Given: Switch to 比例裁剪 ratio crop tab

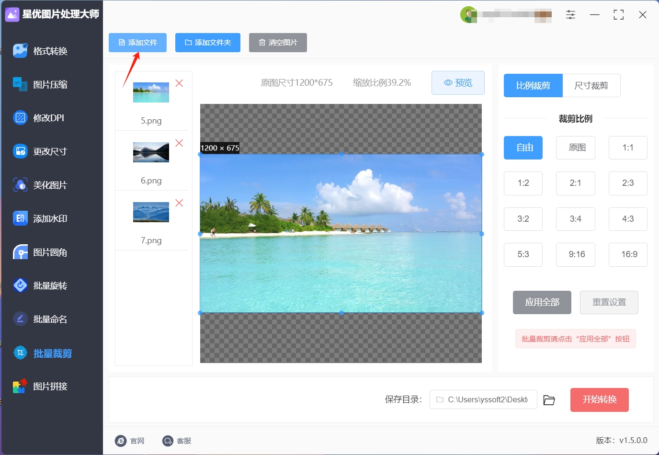Looking at the screenshot, I should click(533, 86).
